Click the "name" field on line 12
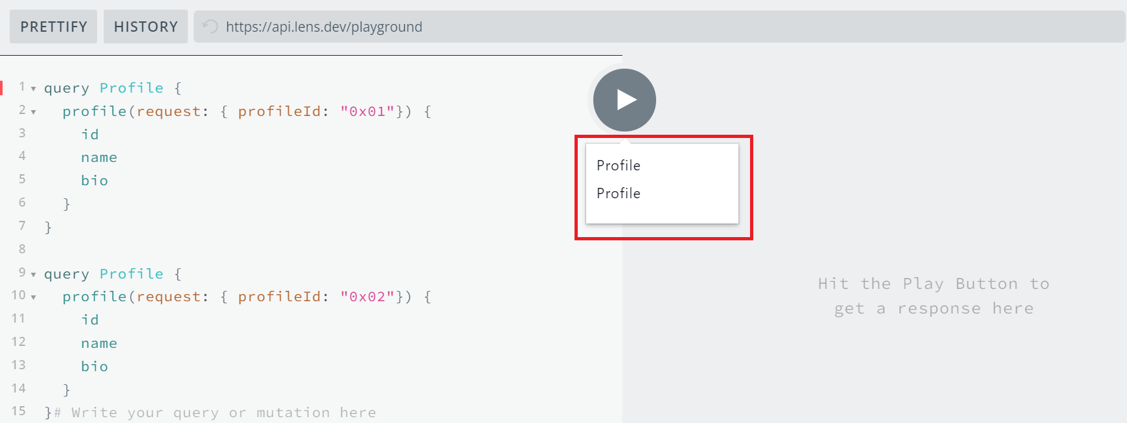This screenshot has height=423, width=1127. click(99, 343)
